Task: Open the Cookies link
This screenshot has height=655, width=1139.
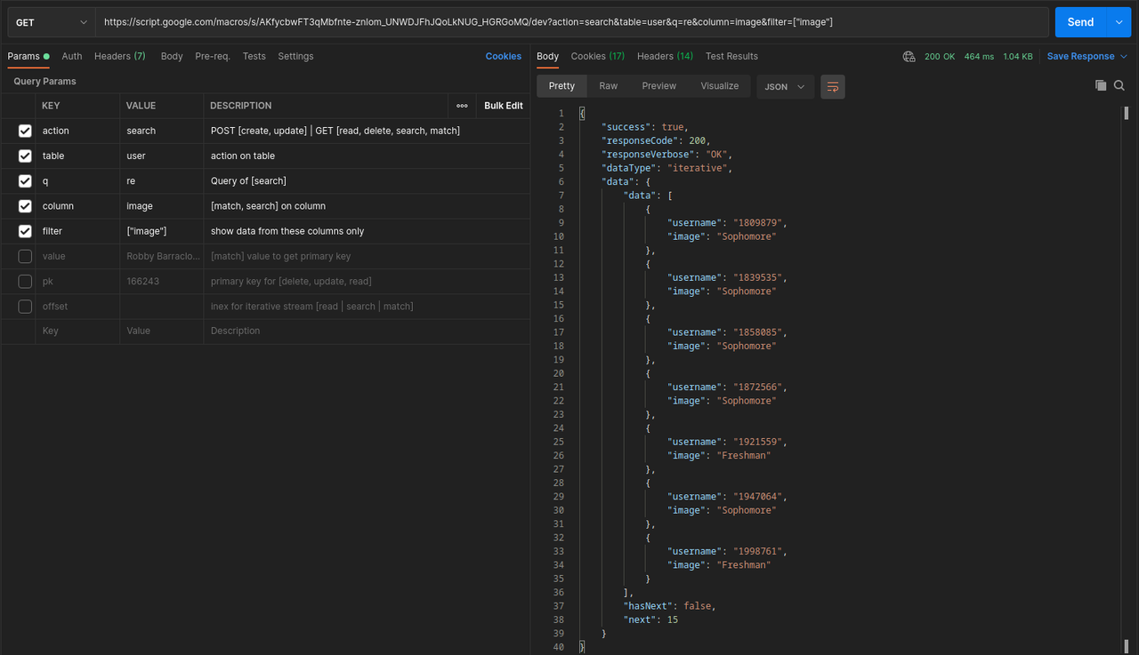Action: (504, 56)
